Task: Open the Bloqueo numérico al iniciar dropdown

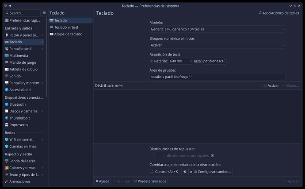Action: coord(217,45)
